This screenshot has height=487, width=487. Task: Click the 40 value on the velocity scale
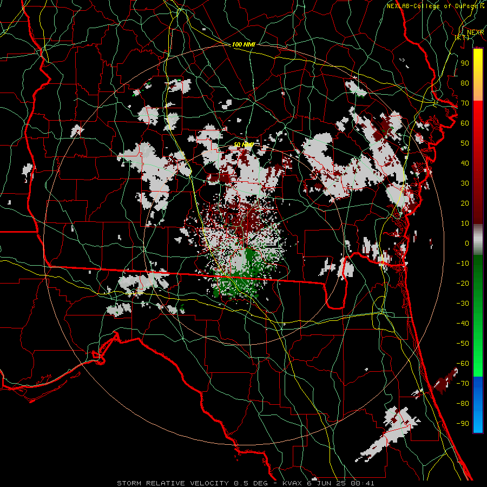(x=465, y=163)
